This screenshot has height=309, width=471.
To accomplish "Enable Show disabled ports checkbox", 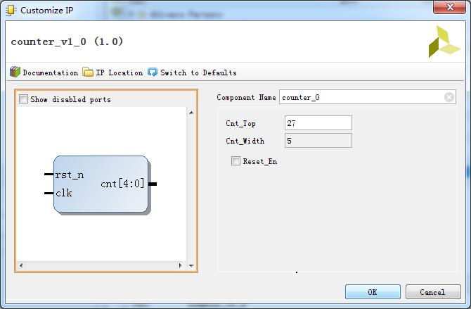I will pos(23,99).
